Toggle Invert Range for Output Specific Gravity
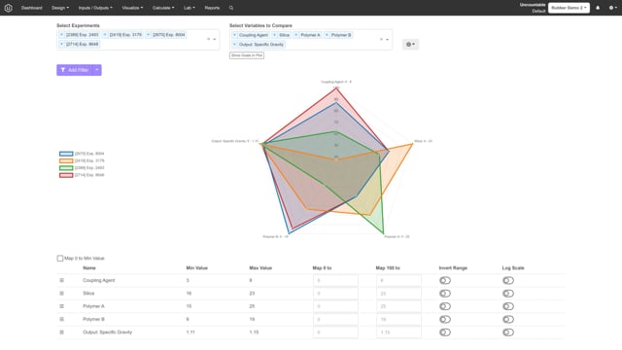The image size is (622, 350). pos(445,332)
